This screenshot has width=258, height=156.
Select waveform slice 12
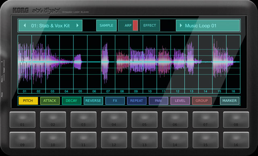coord(177,64)
